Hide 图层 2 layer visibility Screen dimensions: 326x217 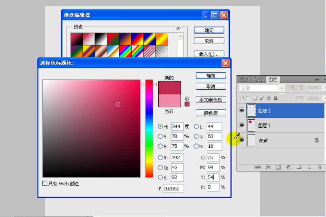point(241,110)
